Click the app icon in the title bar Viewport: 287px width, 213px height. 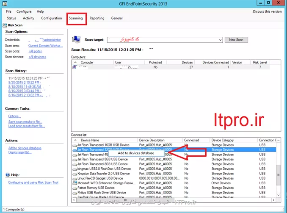(x=5, y=3)
